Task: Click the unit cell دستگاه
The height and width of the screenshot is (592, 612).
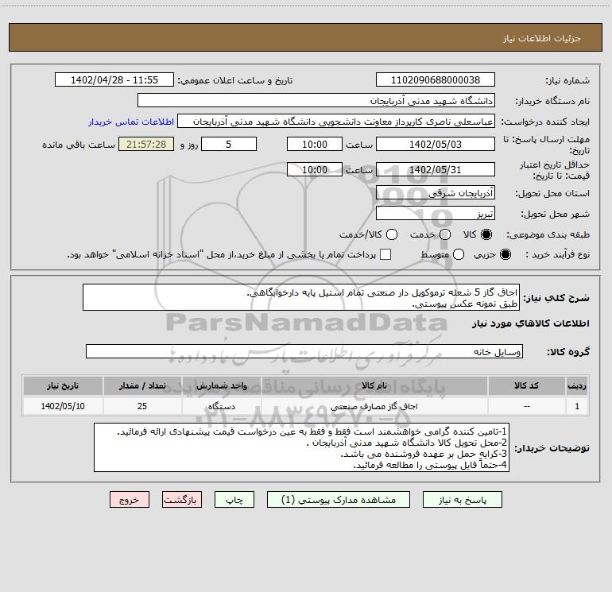Action: (221, 406)
